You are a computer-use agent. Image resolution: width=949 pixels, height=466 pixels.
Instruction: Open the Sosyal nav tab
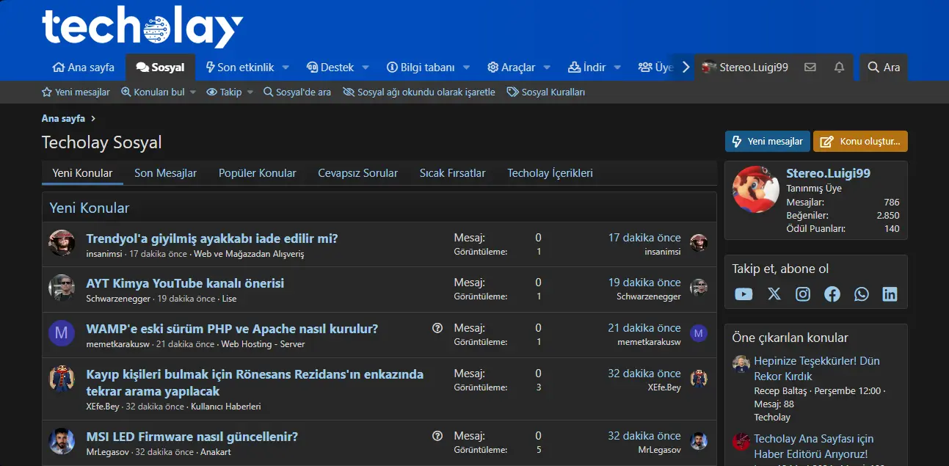[x=160, y=68]
